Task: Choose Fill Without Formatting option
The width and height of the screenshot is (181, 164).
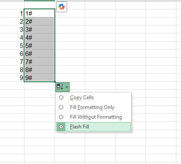Action: click(93, 117)
